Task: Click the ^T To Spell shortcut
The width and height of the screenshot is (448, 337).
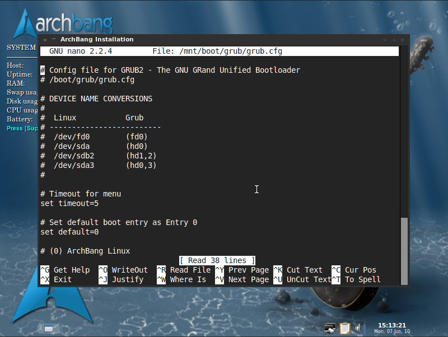Action: click(356, 279)
